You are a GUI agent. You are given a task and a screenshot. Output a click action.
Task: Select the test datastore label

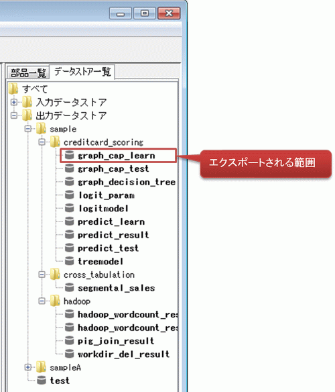coord(60,381)
